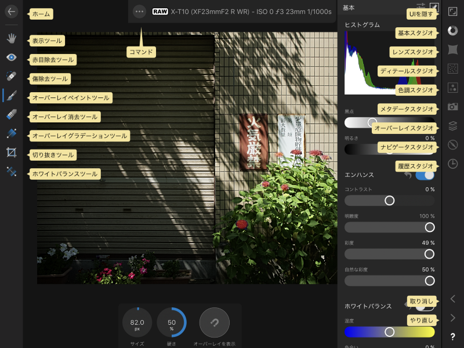Go back to Home with the arrow icon

pos(11,12)
